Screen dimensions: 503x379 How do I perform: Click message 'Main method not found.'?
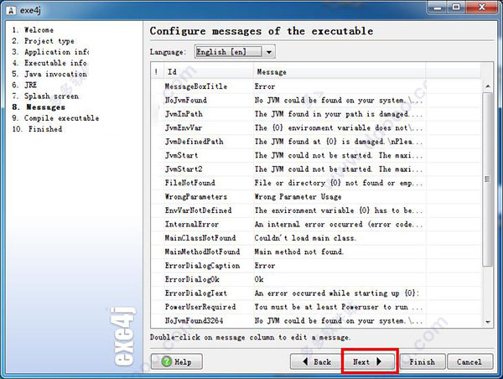pos(298,252)
